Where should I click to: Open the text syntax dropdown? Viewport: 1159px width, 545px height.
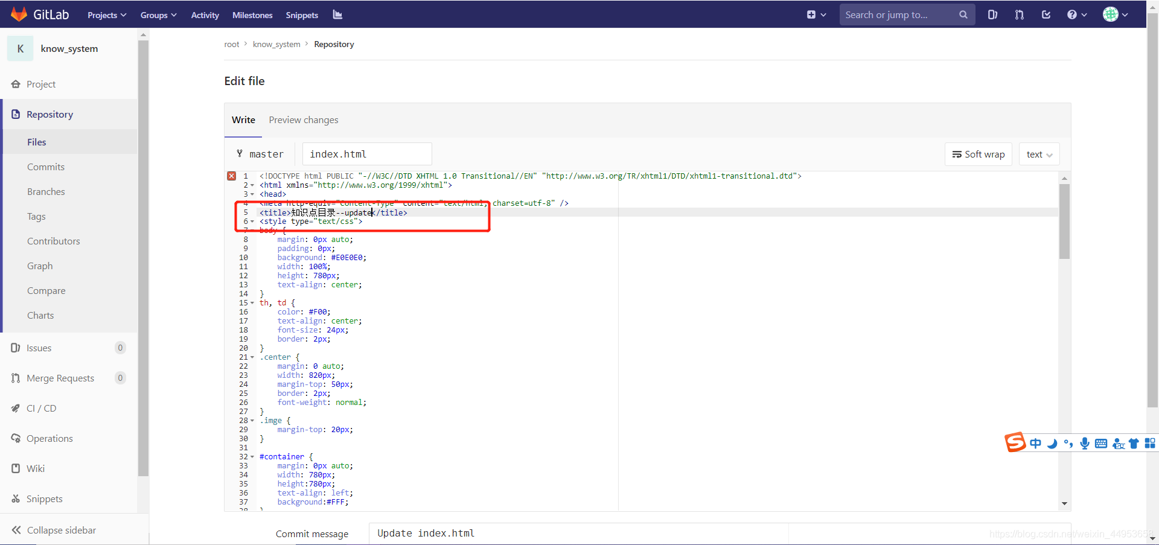(x=1039, y=155)
